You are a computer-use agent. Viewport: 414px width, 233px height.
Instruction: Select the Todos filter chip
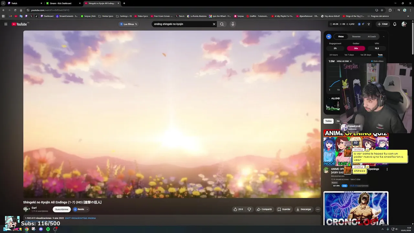[x=328, y=121]
